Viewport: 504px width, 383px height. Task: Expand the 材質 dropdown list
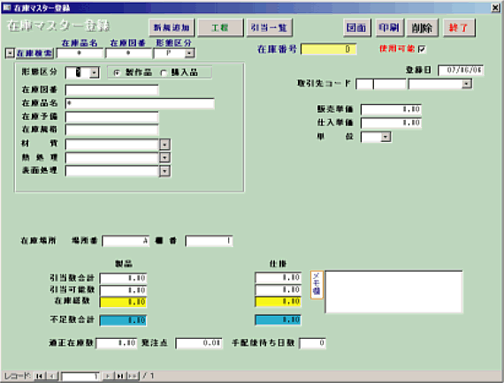pyautogui.click(x=164, y=145)
